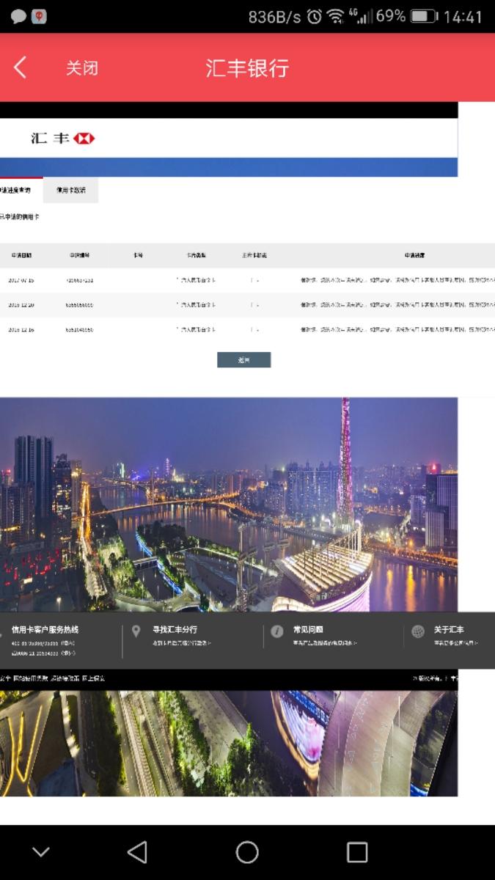Tap the Android home circle button
This screenshot has height=880, width=495.
tap(247, 851)
